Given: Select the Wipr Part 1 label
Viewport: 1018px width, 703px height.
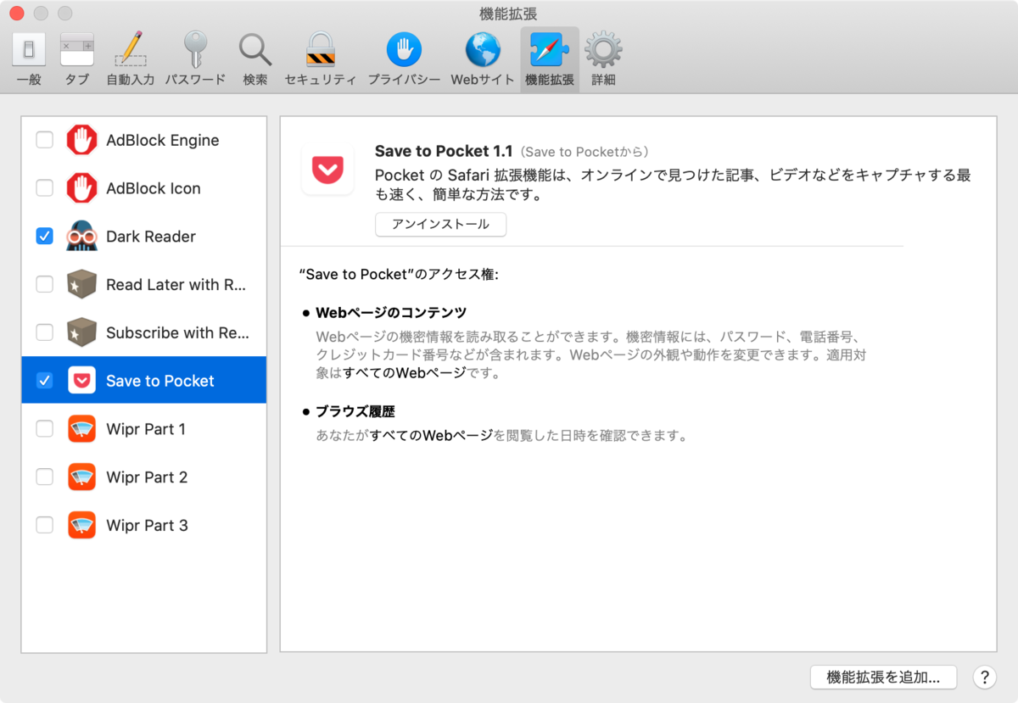Looking at the screenshot, I should (146, 429).
